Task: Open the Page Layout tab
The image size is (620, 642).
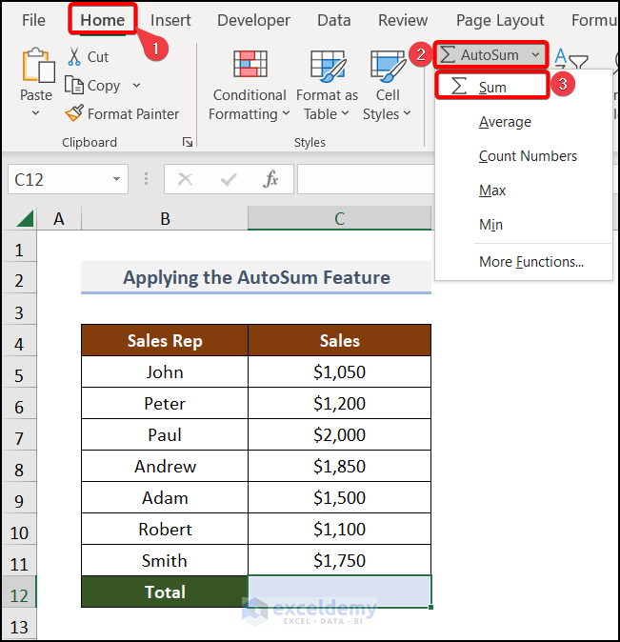Action: point(500,20)
